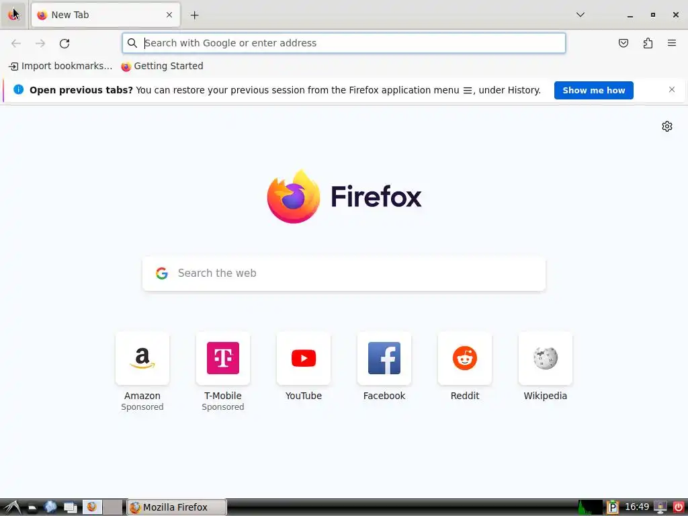
Task: Click Search the web box
Action: coord(344,273)
